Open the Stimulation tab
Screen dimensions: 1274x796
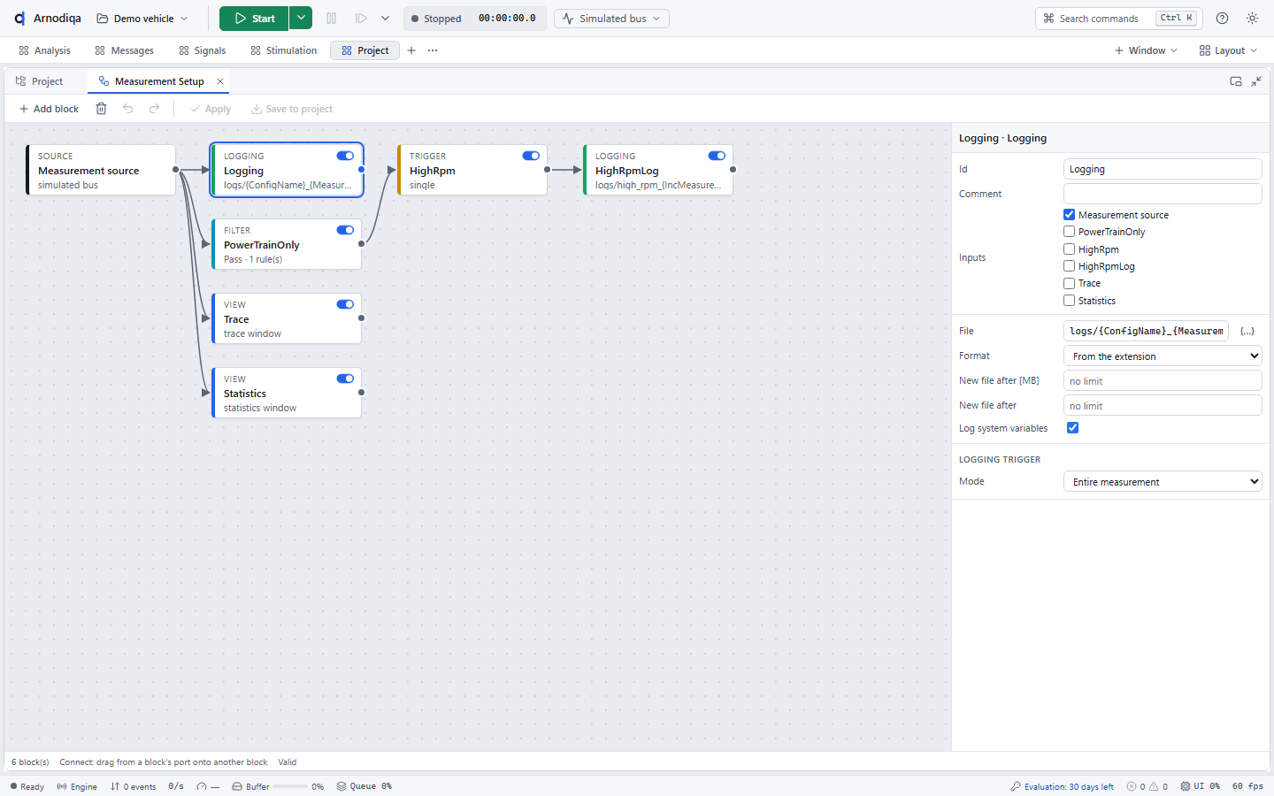tap(283, 50)
